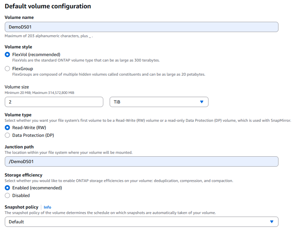Click the arrow icon on the Snapshot policy selector
This screenshot has height=231, width=305.
click(272, 222)
